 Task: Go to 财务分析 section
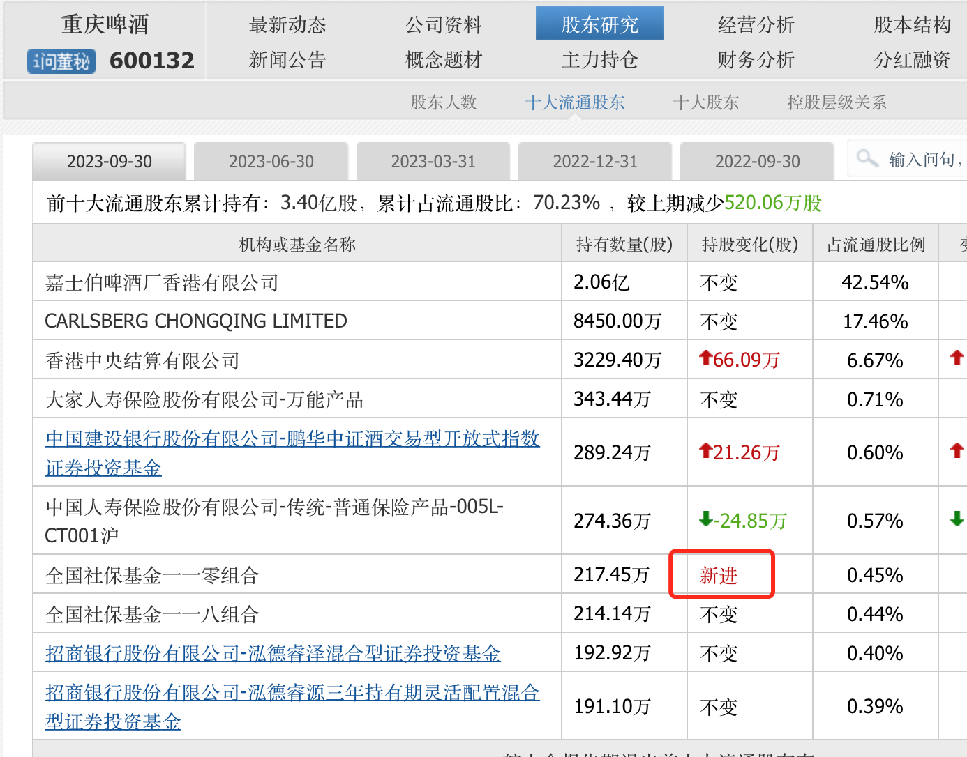tap(756, 60)
